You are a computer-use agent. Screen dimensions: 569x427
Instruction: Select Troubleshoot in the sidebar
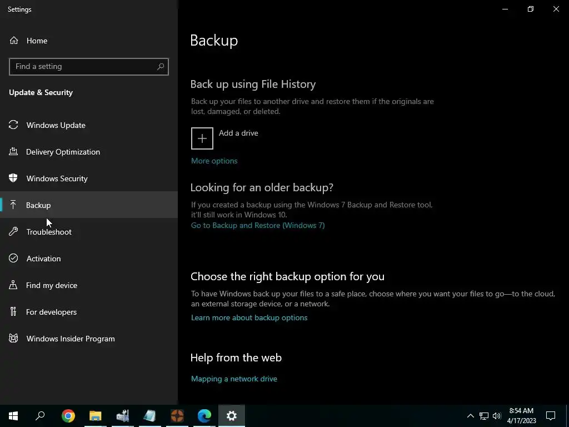(x=89, y=232)
